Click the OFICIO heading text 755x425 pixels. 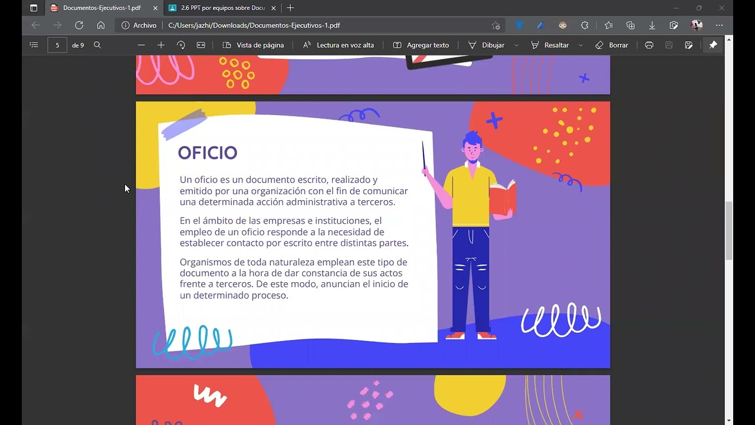(208, 153)
